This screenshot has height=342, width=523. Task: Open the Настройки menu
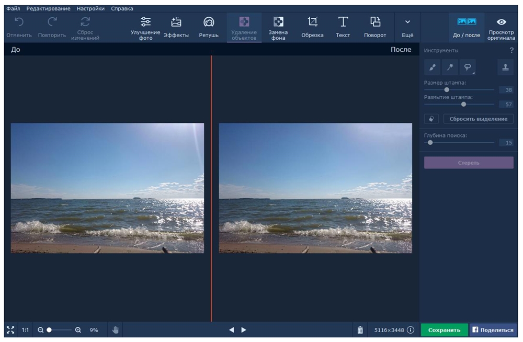click(90, 9)
